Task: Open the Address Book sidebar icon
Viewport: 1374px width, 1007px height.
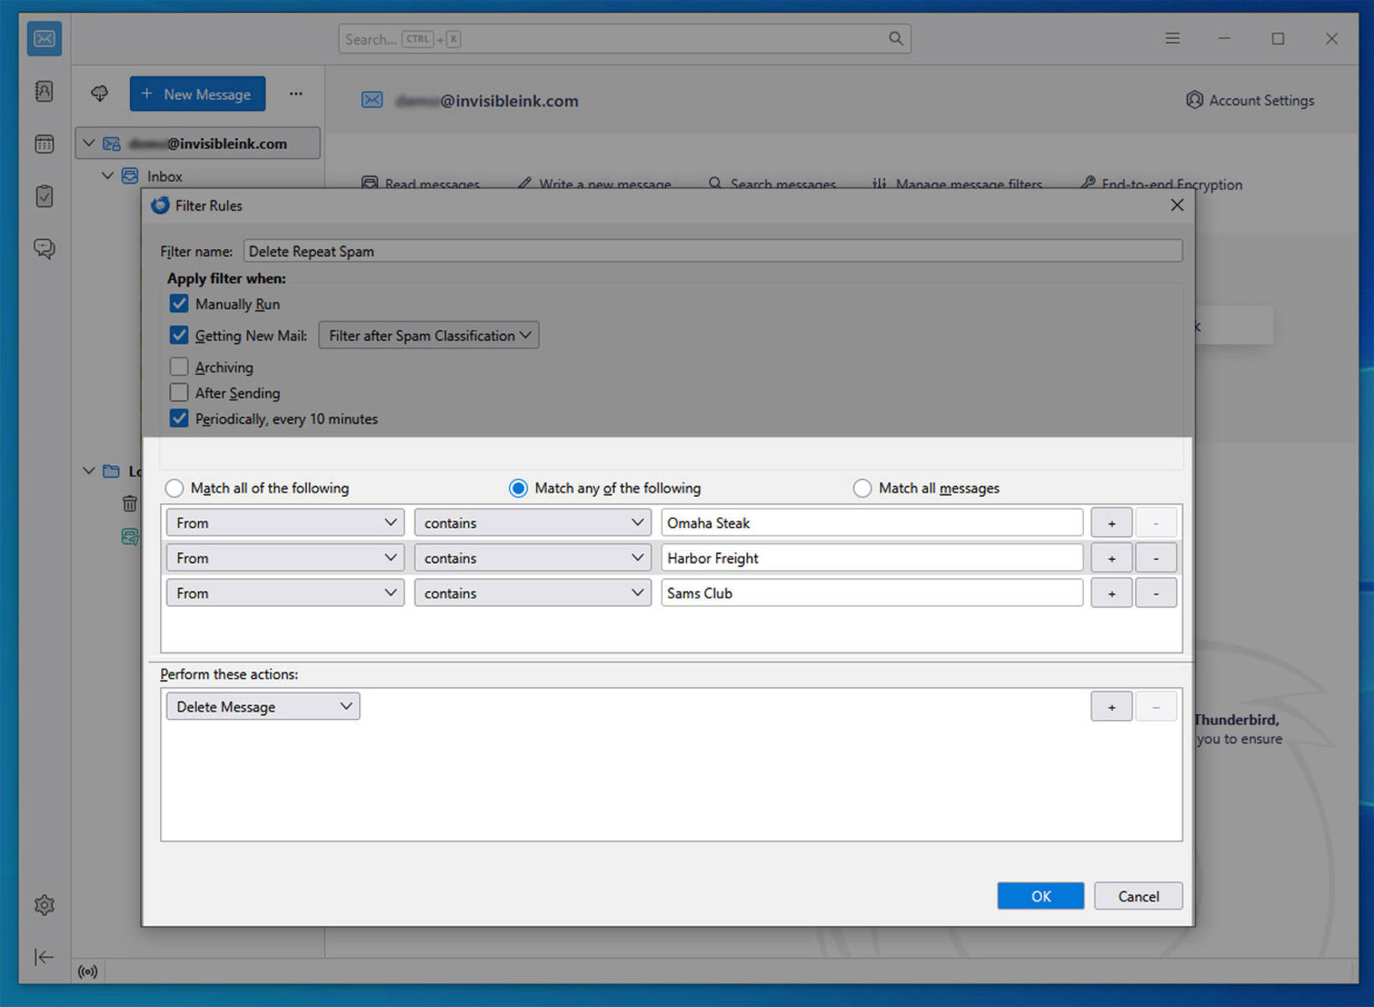Action: point(44,91)
